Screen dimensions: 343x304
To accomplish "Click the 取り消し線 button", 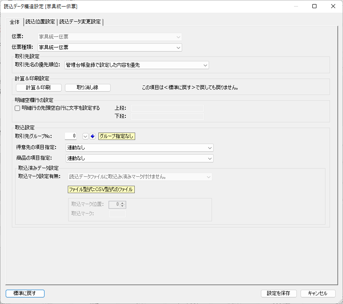I will 88,88.
